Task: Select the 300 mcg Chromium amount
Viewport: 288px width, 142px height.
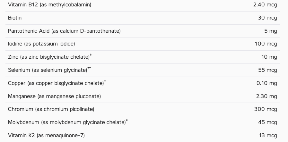Action: click(266, 109)
